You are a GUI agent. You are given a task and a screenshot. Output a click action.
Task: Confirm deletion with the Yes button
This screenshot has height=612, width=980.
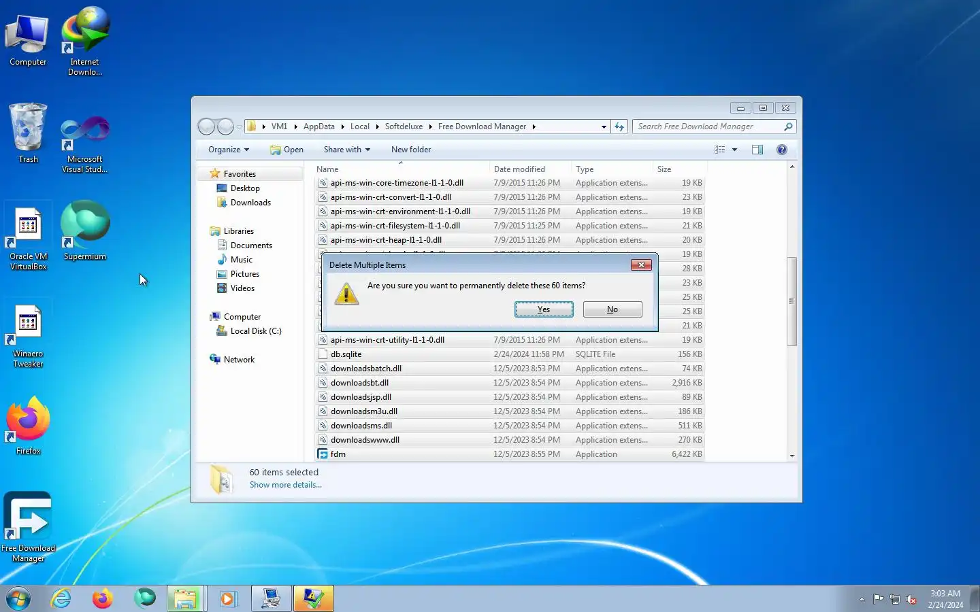[544, 309]
